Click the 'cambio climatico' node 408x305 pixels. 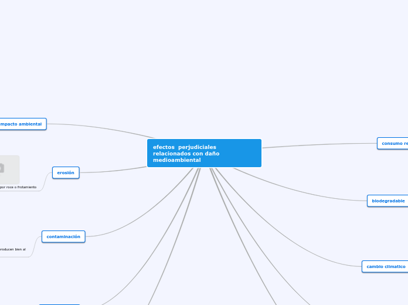pos(385,266)
